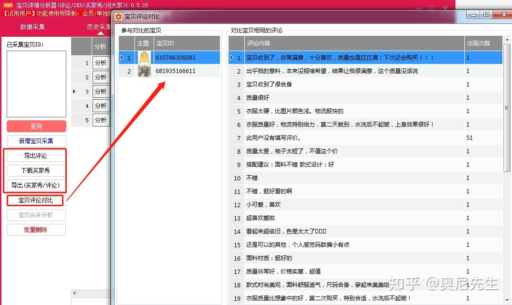The image size is (512, 305).
Task: Click 下载买家秀 button
Action: click(36, 170)
